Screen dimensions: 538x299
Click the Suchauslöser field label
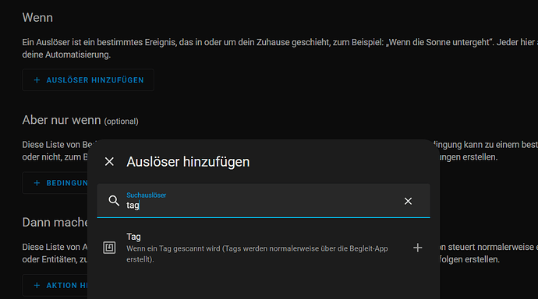146,195
